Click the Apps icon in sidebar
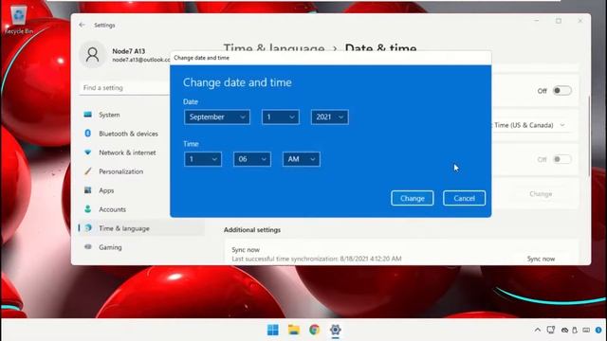The image size is (607, 341). pos(88,189)
